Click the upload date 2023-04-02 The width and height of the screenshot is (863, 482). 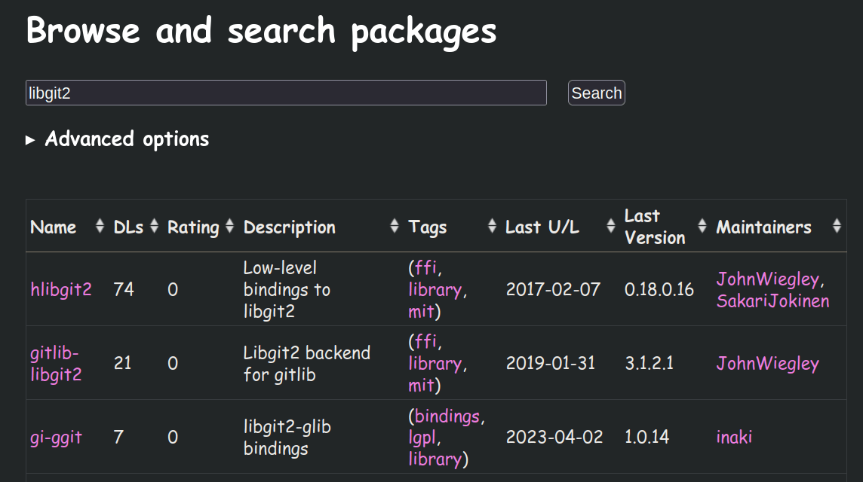pos(554,437)
